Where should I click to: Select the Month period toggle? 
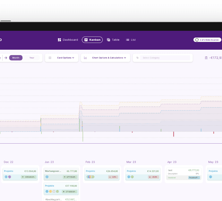point(16,58)
